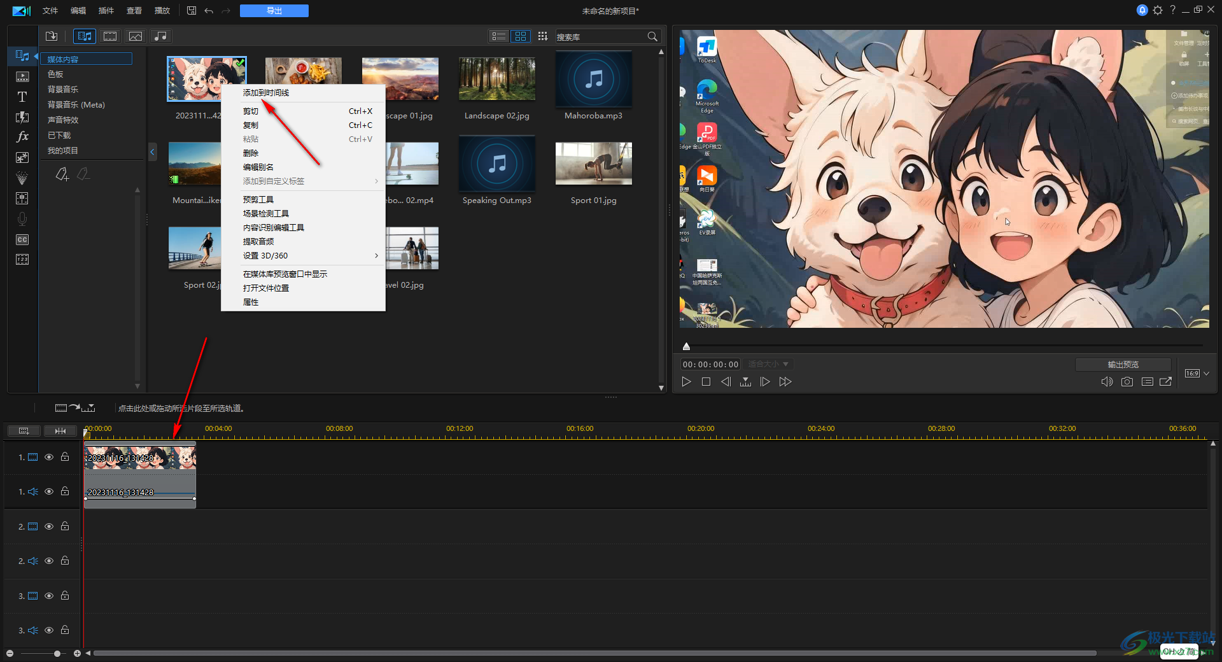Play the preview
This screenshot has width=1222, height=662.
tap(686, 382)
